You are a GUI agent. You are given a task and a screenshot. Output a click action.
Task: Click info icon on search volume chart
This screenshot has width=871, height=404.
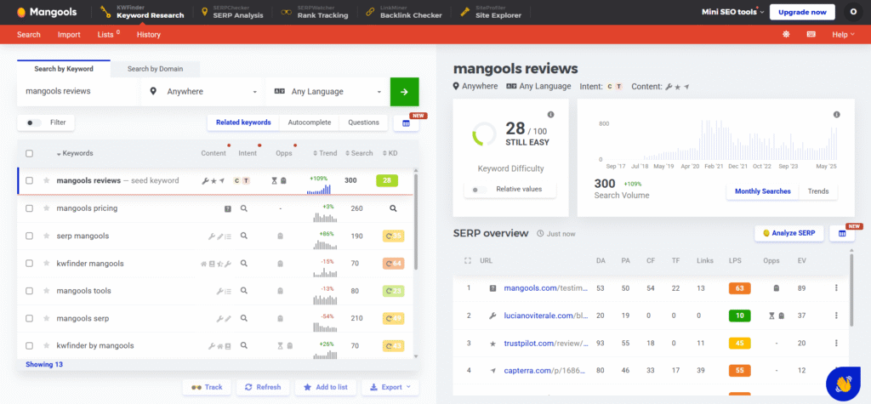click(837, 115)
